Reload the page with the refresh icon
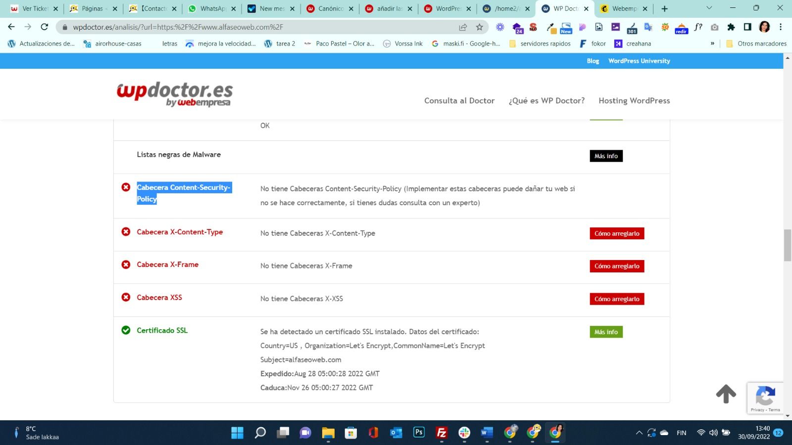 point(45,27)
